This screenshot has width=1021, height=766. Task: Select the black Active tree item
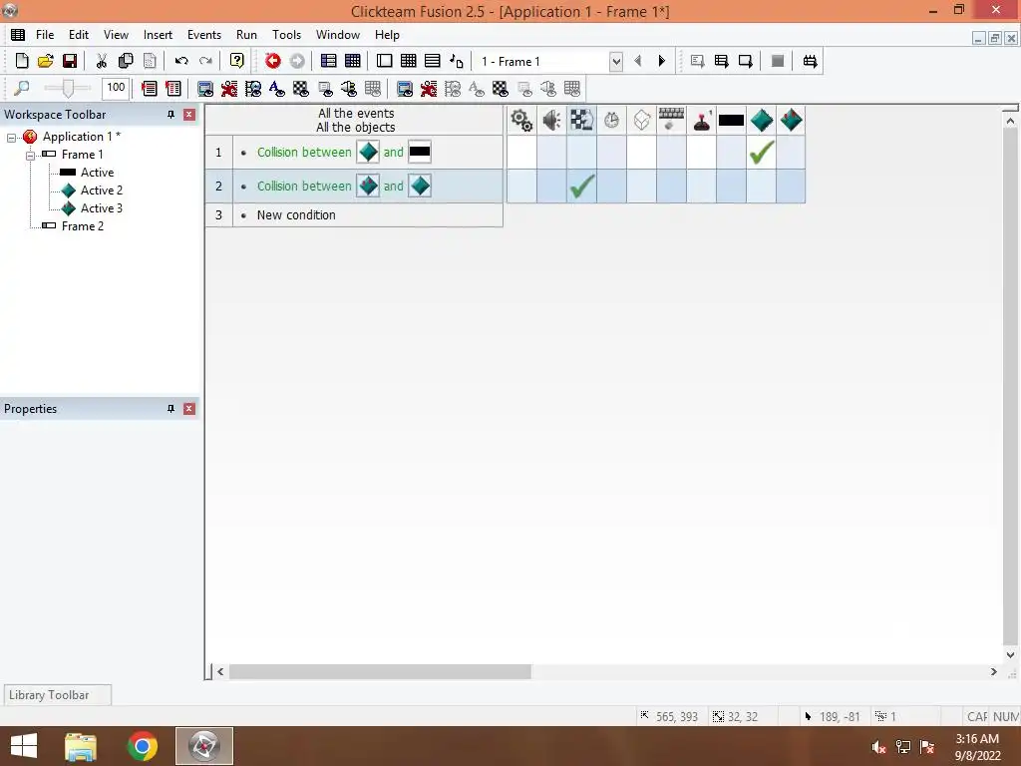[x=97, y=173]
